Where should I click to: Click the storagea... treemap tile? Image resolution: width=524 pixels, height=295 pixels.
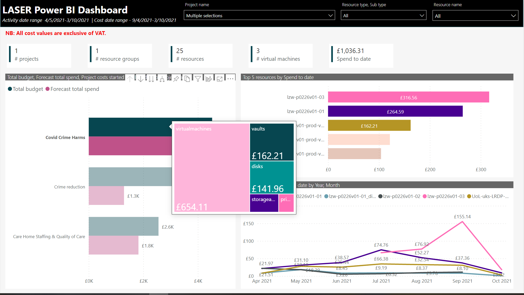pyautogui.click(x=264, y=203)
